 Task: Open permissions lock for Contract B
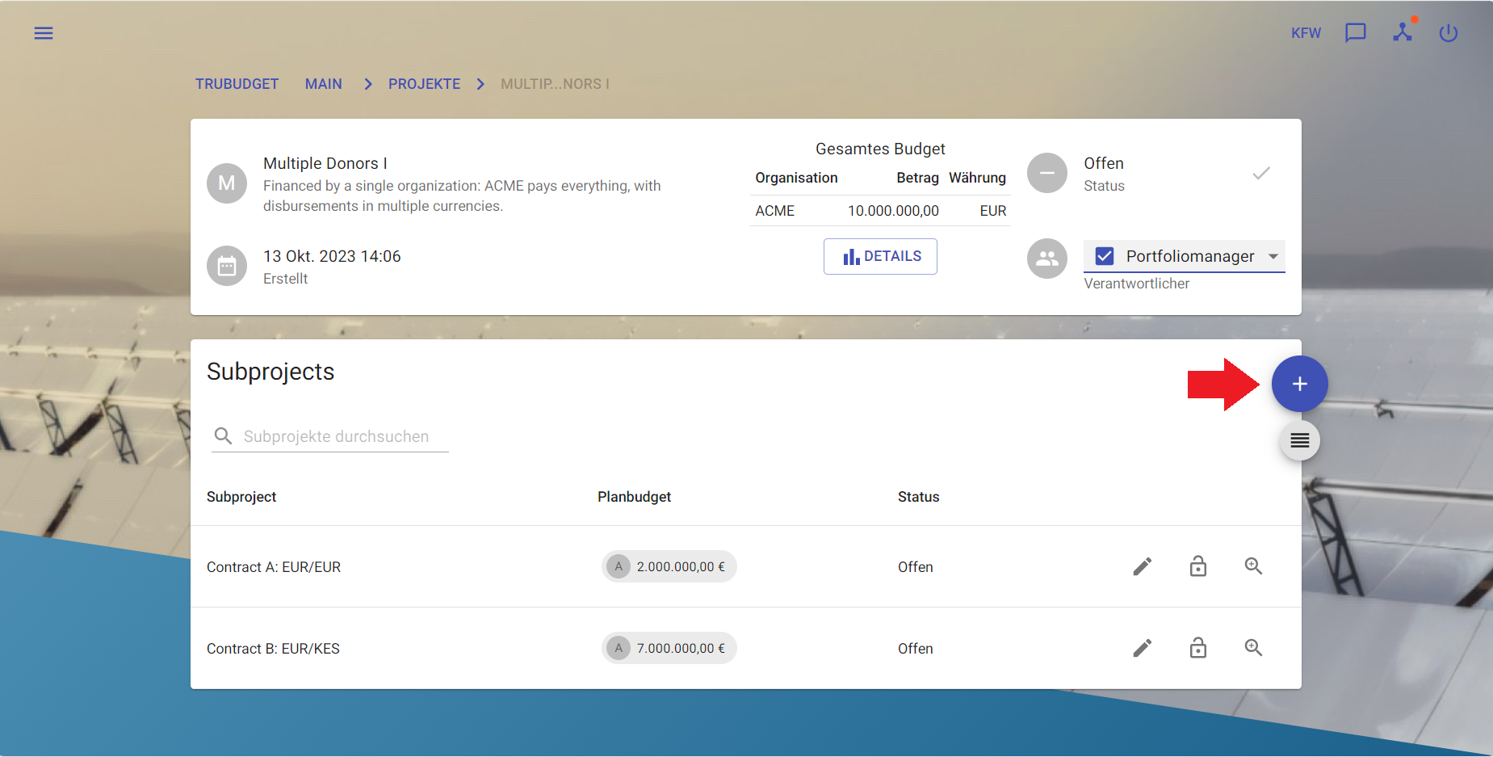pyautogui.click(x=1198, y=648)
